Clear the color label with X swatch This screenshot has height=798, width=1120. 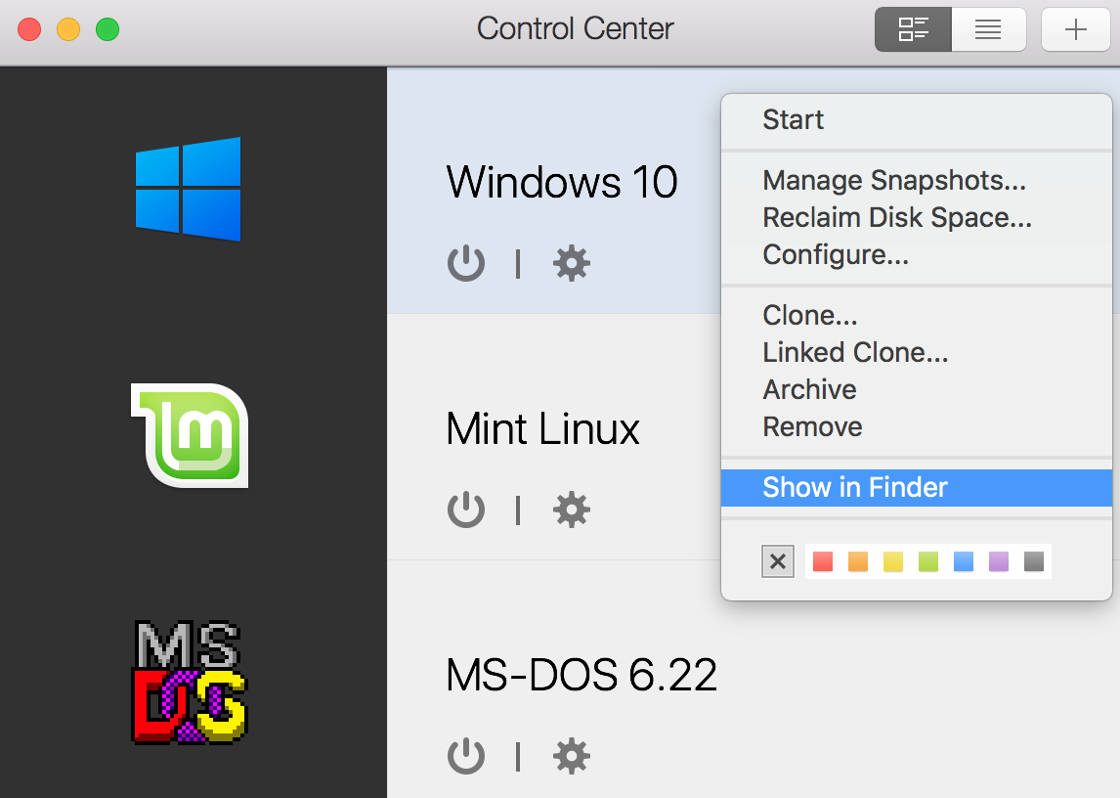778,561
